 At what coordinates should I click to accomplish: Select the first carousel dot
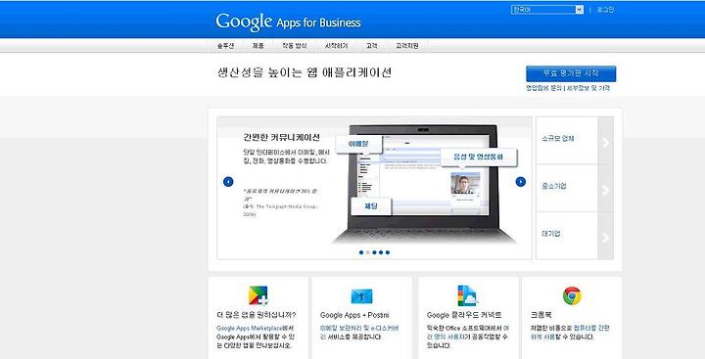(x=361, y=252)
